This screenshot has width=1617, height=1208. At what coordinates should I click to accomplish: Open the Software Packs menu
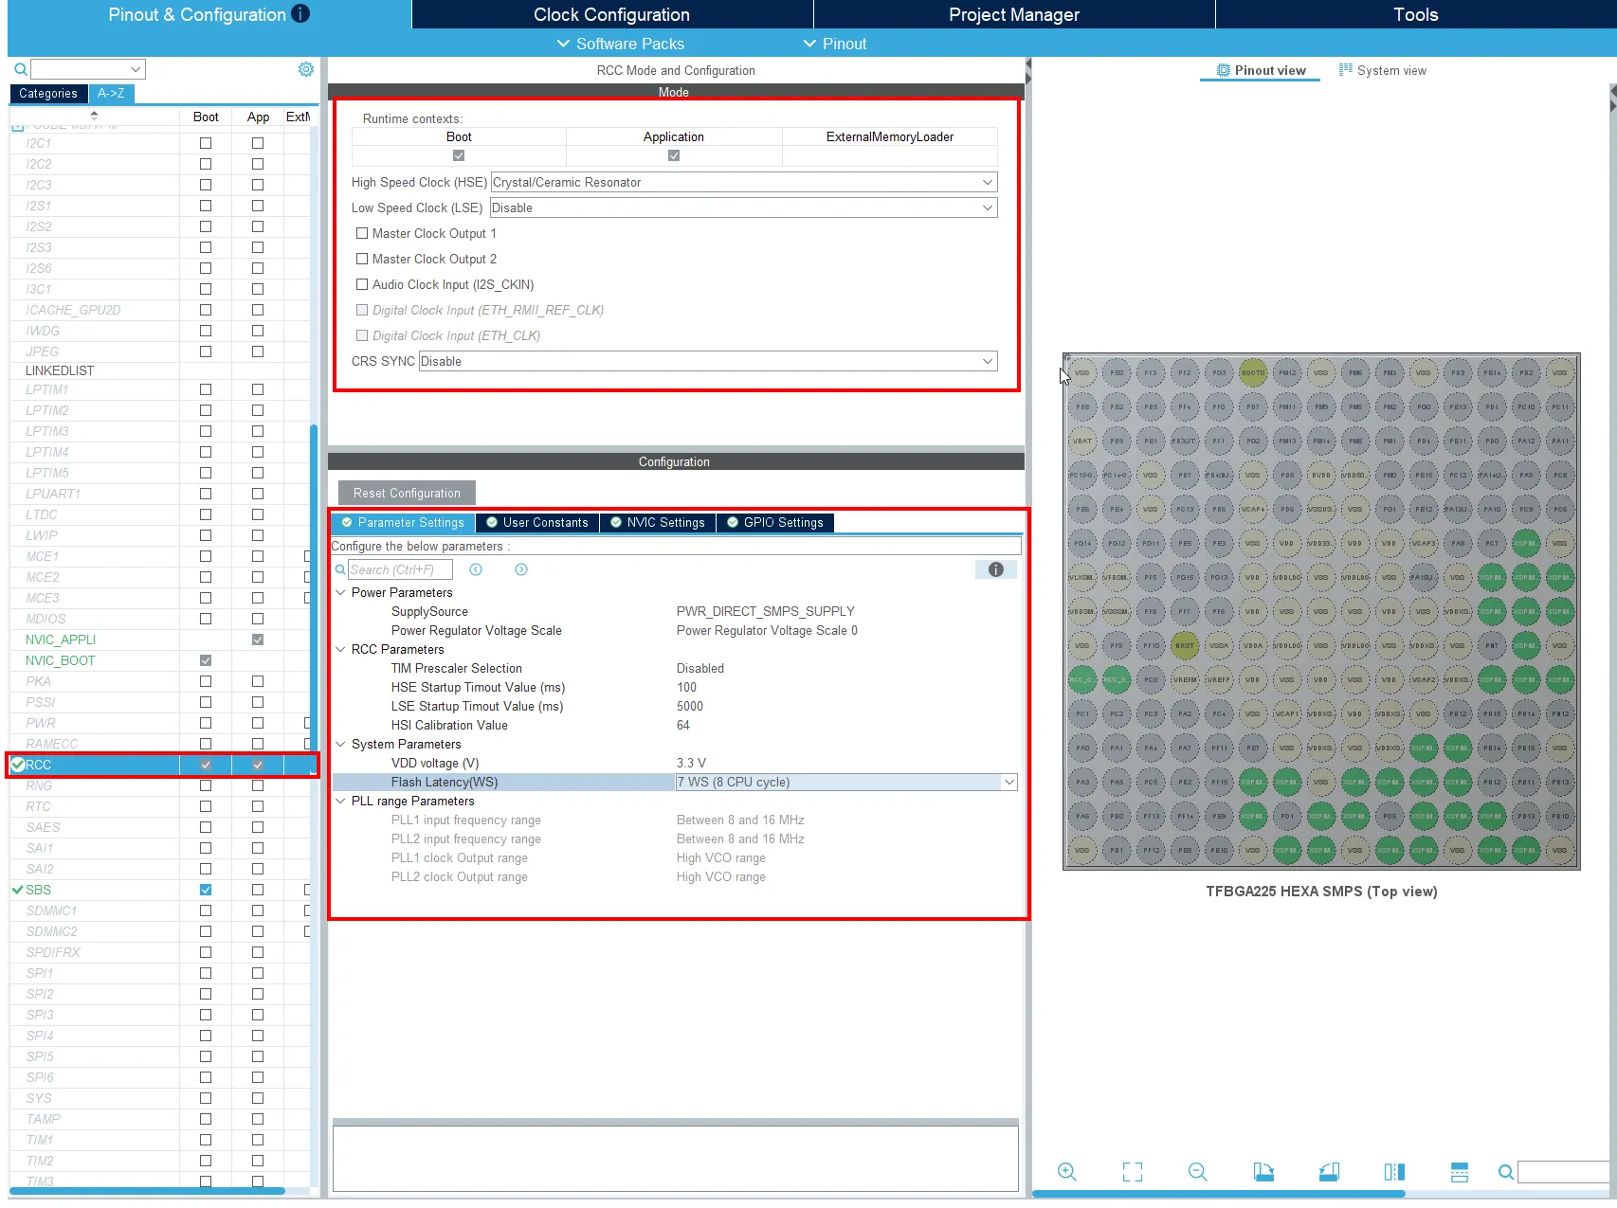620,44
